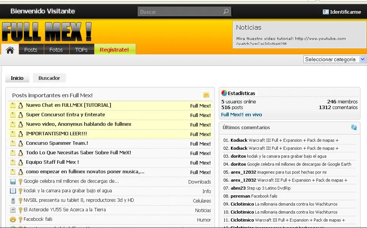Click the note icon beside Todo Lo Que Necesitas Saber
The width and height of the screenshot is (367, 228).
(x=13, y=153)
